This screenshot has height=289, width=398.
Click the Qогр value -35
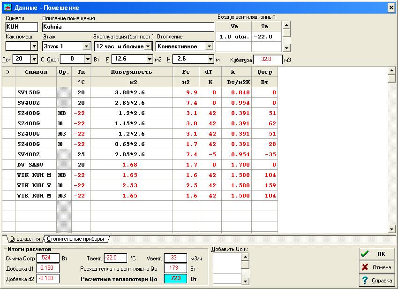click(x=264, y=154)
